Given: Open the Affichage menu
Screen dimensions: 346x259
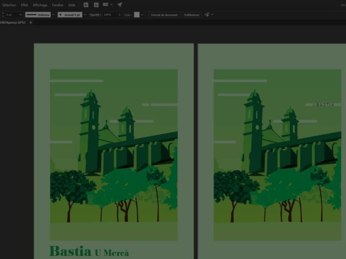Looking at the screenshot, I should [x=40, y=5].
